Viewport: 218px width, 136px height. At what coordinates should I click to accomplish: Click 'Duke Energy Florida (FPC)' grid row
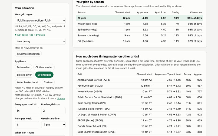[x=140, y=103]
